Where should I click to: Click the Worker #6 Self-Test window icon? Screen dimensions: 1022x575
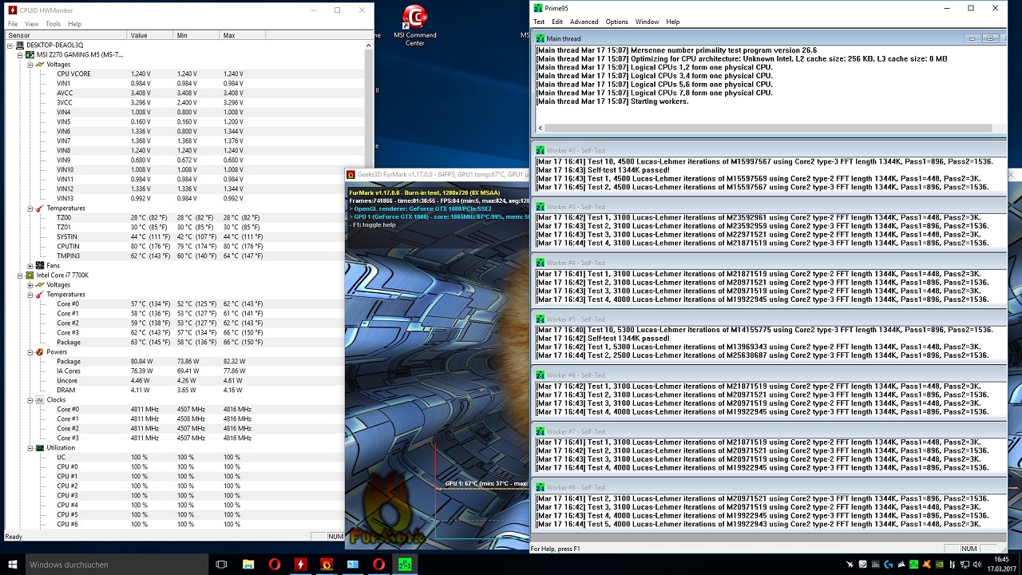point(541,375)
